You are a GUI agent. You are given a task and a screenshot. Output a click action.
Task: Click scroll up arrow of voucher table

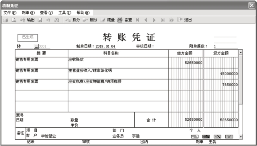(x=240, y=52)
